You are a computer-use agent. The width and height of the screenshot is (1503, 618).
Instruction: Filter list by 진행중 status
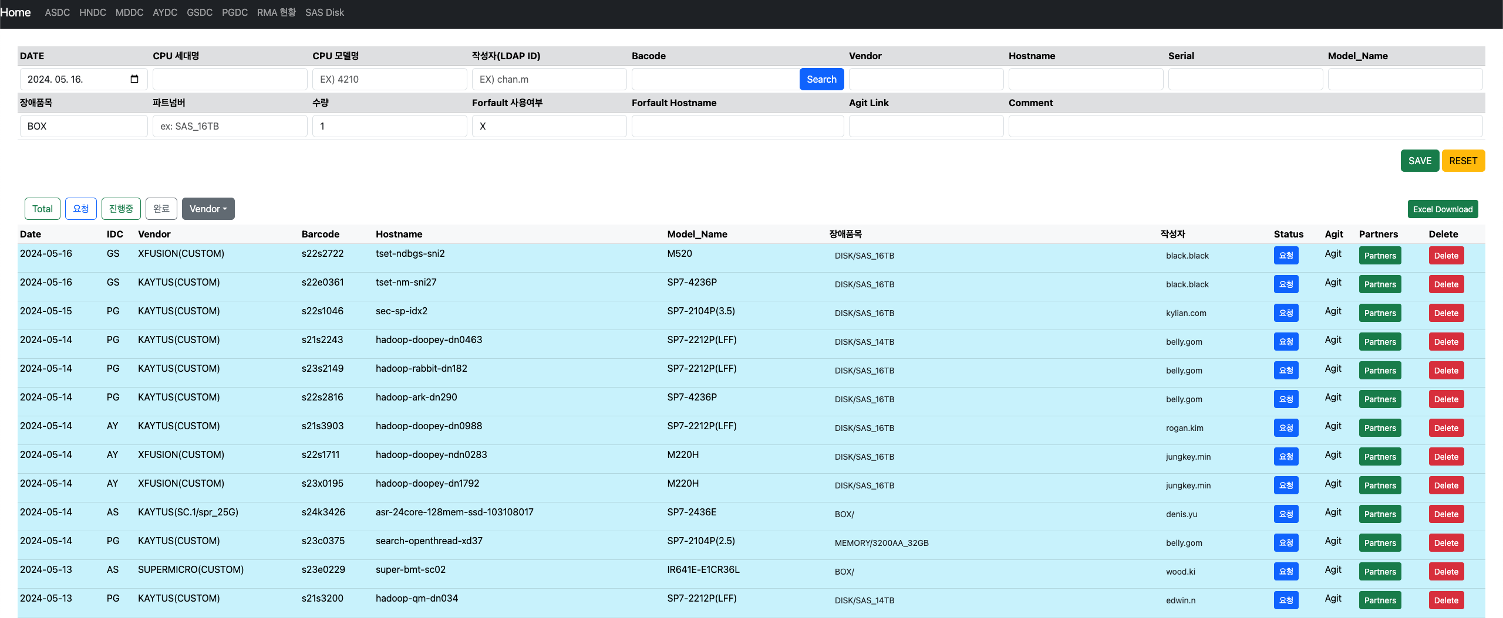(x=121, y=209)
